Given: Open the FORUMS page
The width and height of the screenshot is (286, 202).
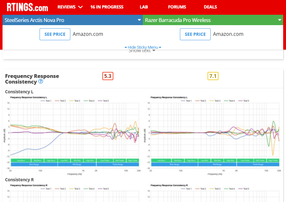Looking at the screenshot, I should [x=177, y=7].
